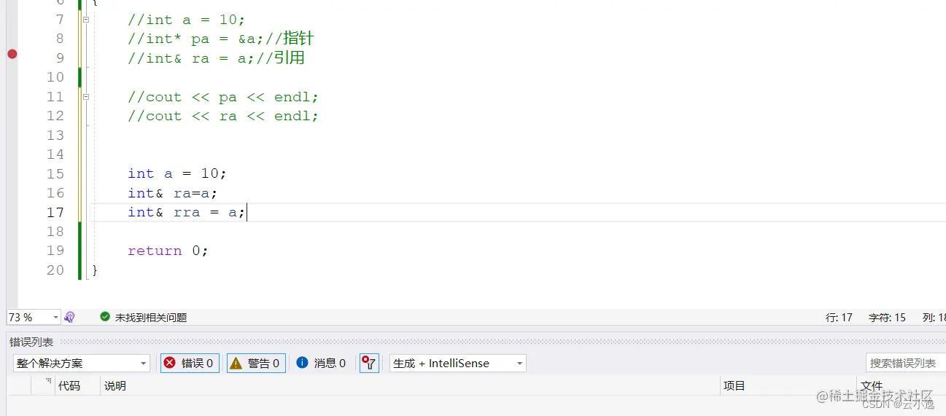Viewport: 946px width, 416px height.
Task: Click the 错误列表 panel title
Action: pos(31,342)
